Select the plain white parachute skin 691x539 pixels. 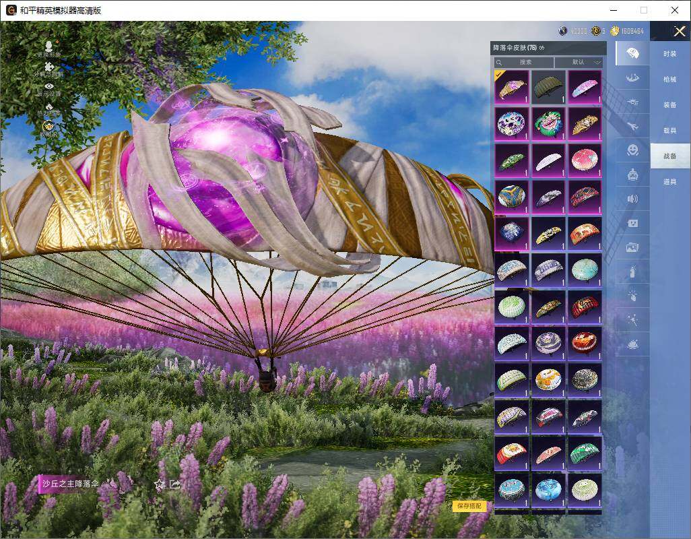coord(548,160)
